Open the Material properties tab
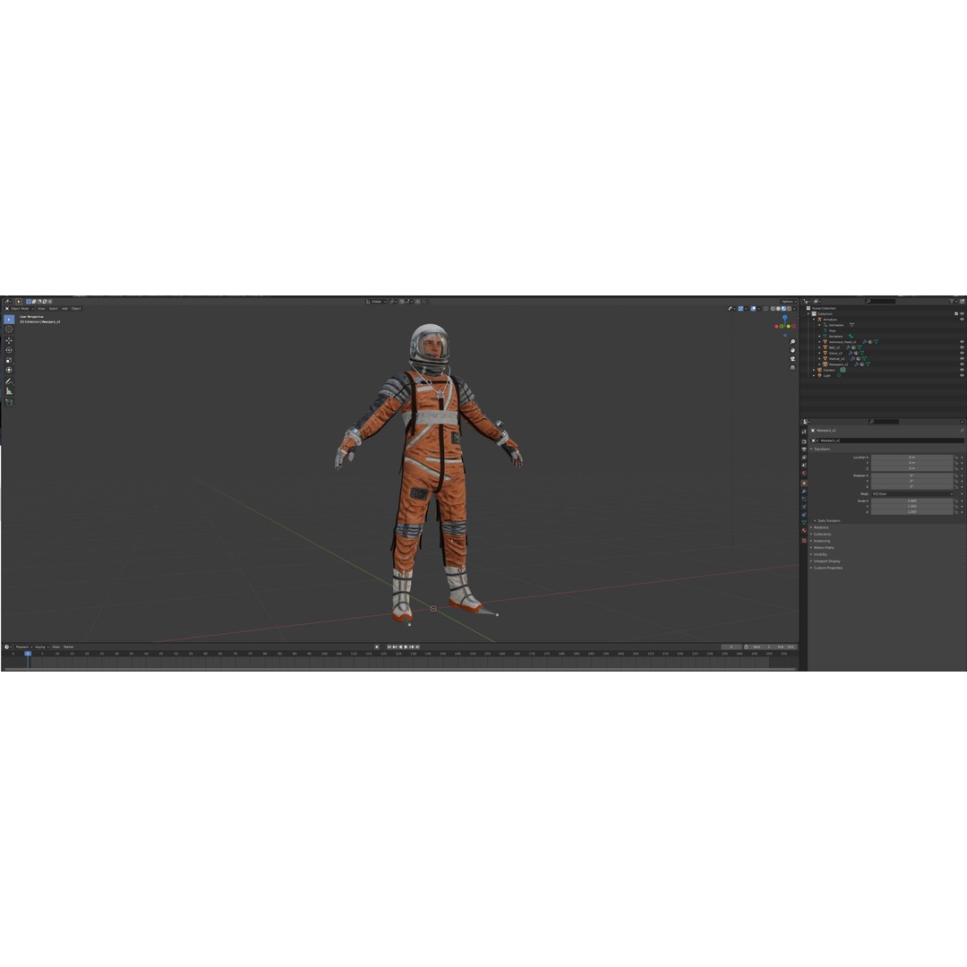Screen dimensions: 967x967 [804, 530]
